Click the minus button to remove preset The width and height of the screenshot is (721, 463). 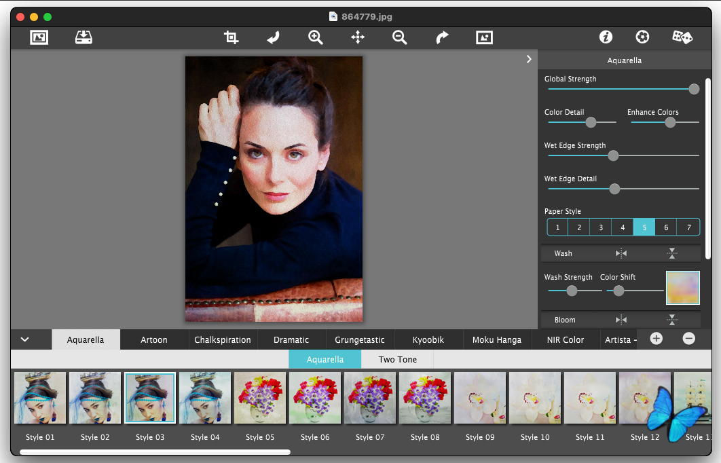click(688, 339)
